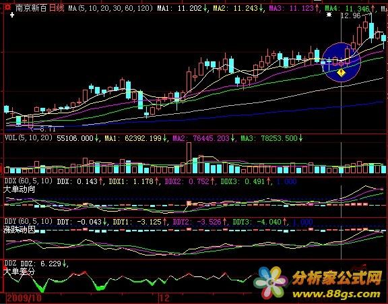Screen dimensions: 388x304
Task: Click the 2009/10 date marker
Action: point(24,298)
